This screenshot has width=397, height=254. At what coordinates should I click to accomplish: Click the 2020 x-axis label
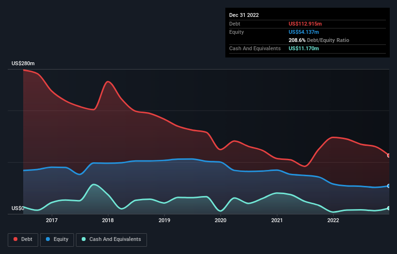[221, 220]
